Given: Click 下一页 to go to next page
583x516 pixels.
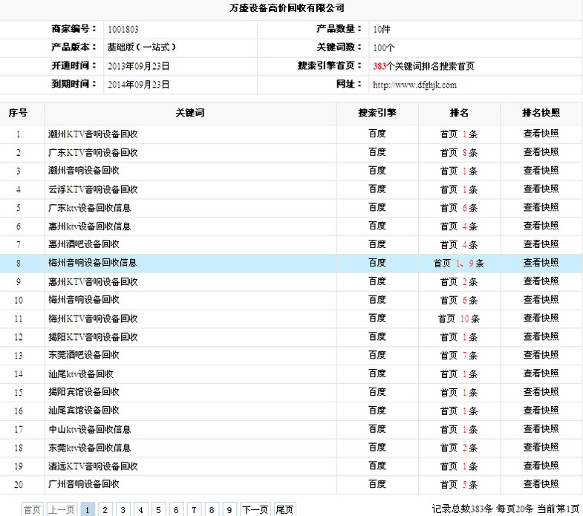Looking at the screenshot, I should point(255,509).
